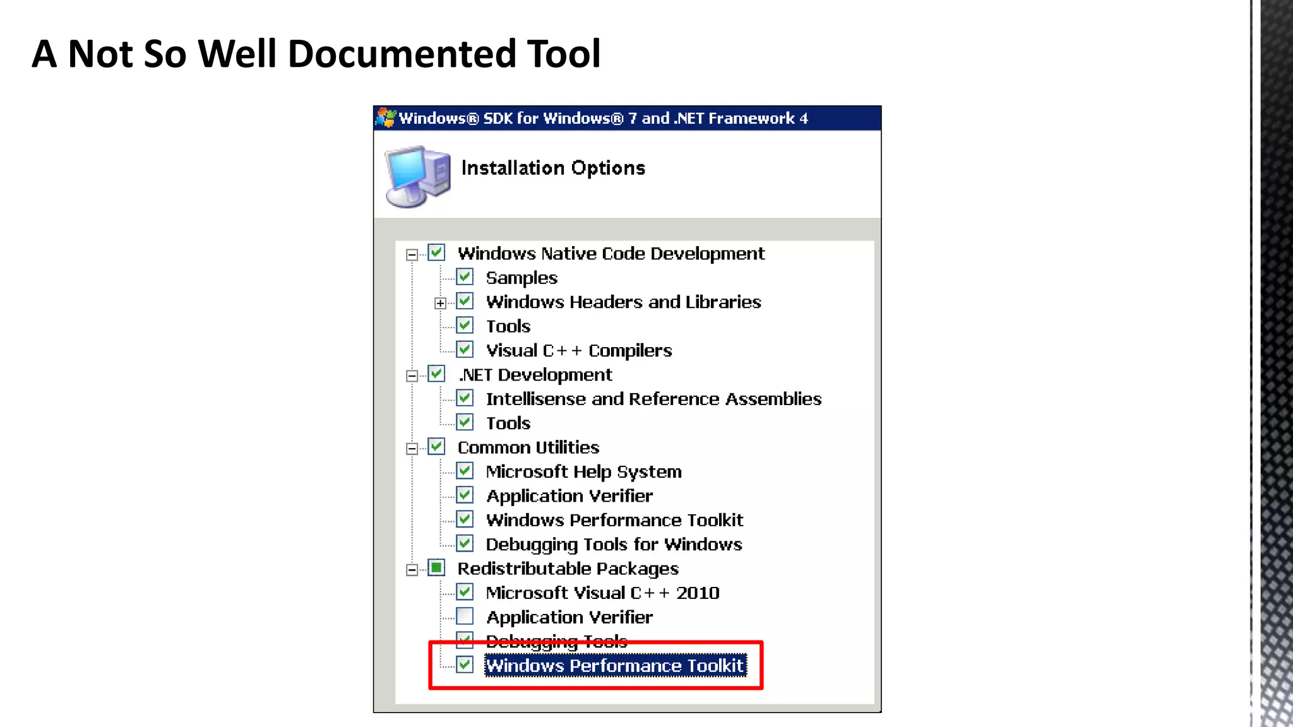Uncheck Debugging Tools for Windows checkbox
The height and width of the screenshot is (727, 1293).
[x=465, y=543]
